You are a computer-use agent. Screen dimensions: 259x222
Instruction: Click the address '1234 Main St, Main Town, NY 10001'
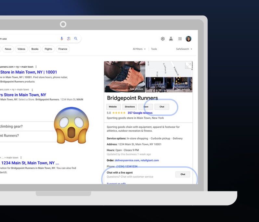tap(140, 144)
